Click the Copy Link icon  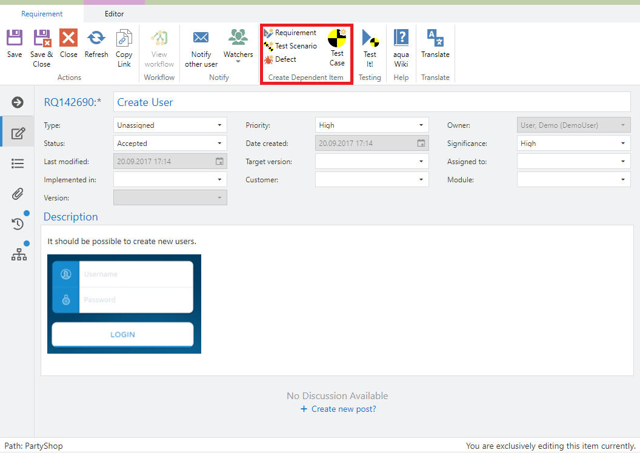[x=124, y=39]
